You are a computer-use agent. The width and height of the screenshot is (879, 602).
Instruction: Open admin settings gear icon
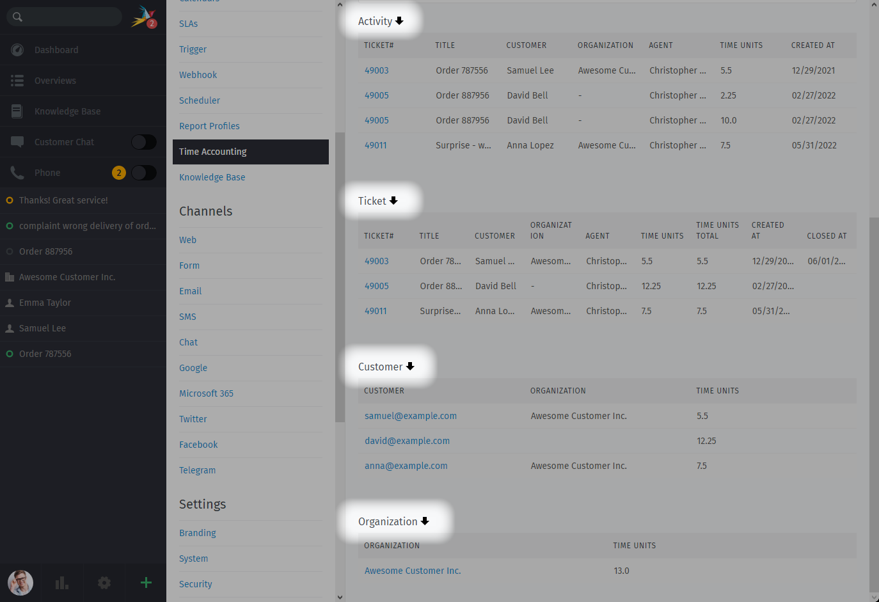pos(104,583)
